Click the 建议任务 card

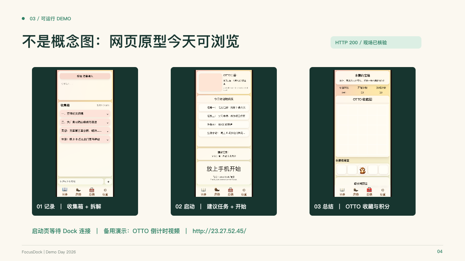pos(224,154)
